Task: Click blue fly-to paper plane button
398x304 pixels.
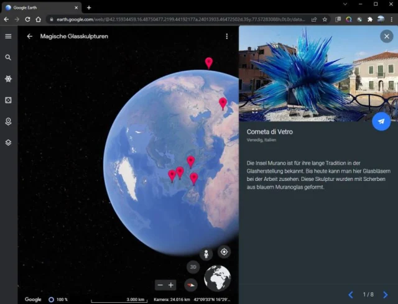Action: click(381, 121)
